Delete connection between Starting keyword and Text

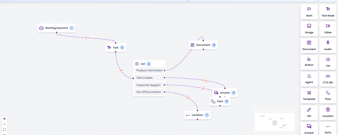pos(86,38)
